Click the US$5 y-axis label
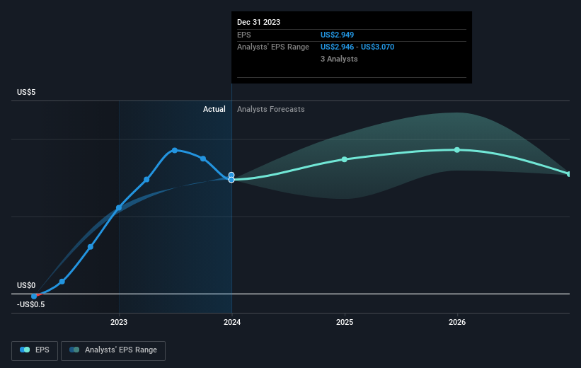 pyautogui.click(x=26, y=92)
